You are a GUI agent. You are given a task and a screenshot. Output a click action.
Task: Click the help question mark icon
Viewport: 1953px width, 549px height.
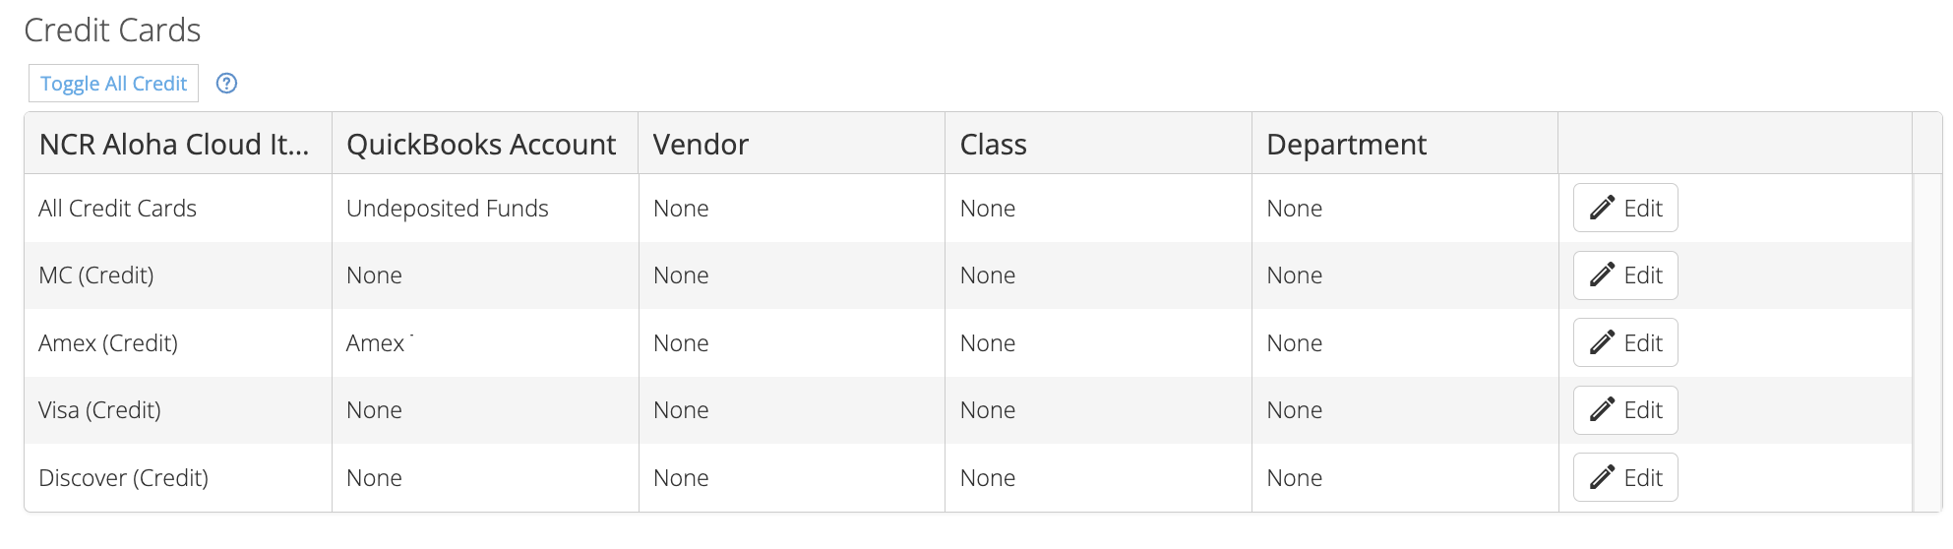[x=226, y=84]
